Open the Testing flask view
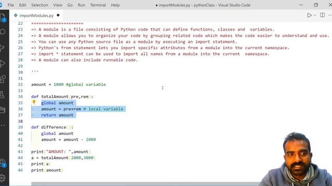The image size is (332, 186). [x=2, y=95]
